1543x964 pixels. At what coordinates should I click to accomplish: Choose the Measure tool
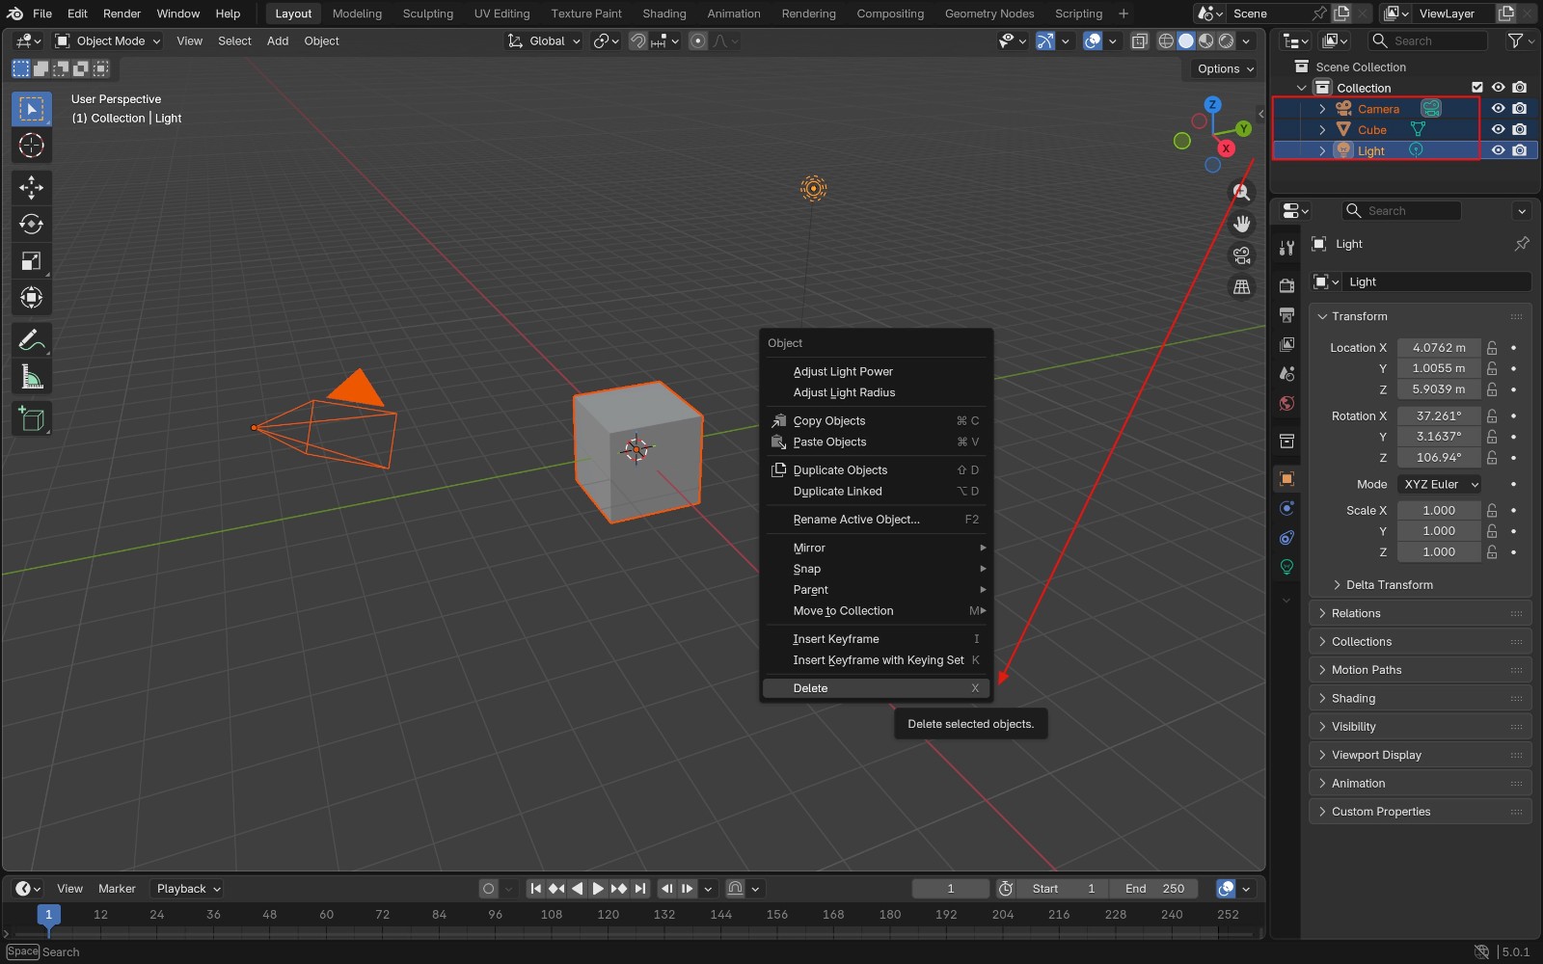tap(31, 377)
